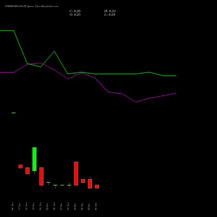The image size is (217, 217).
Task: Select the low value L: 0.20
Action: (110, 15)
